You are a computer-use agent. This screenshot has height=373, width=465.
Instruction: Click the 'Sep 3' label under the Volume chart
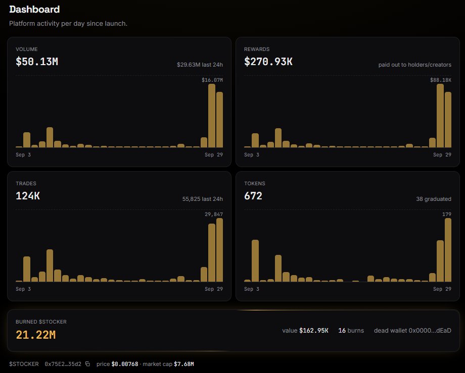(23, 154)
